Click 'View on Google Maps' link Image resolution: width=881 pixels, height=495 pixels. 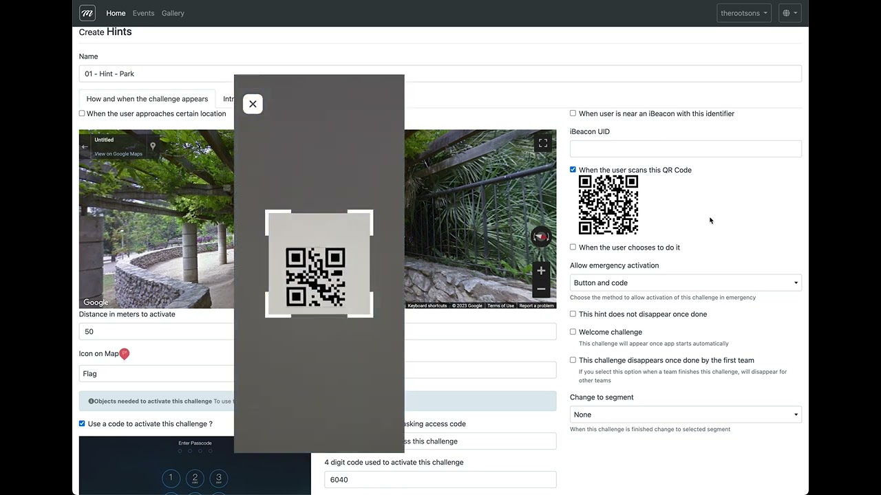(x=118, y=154)
